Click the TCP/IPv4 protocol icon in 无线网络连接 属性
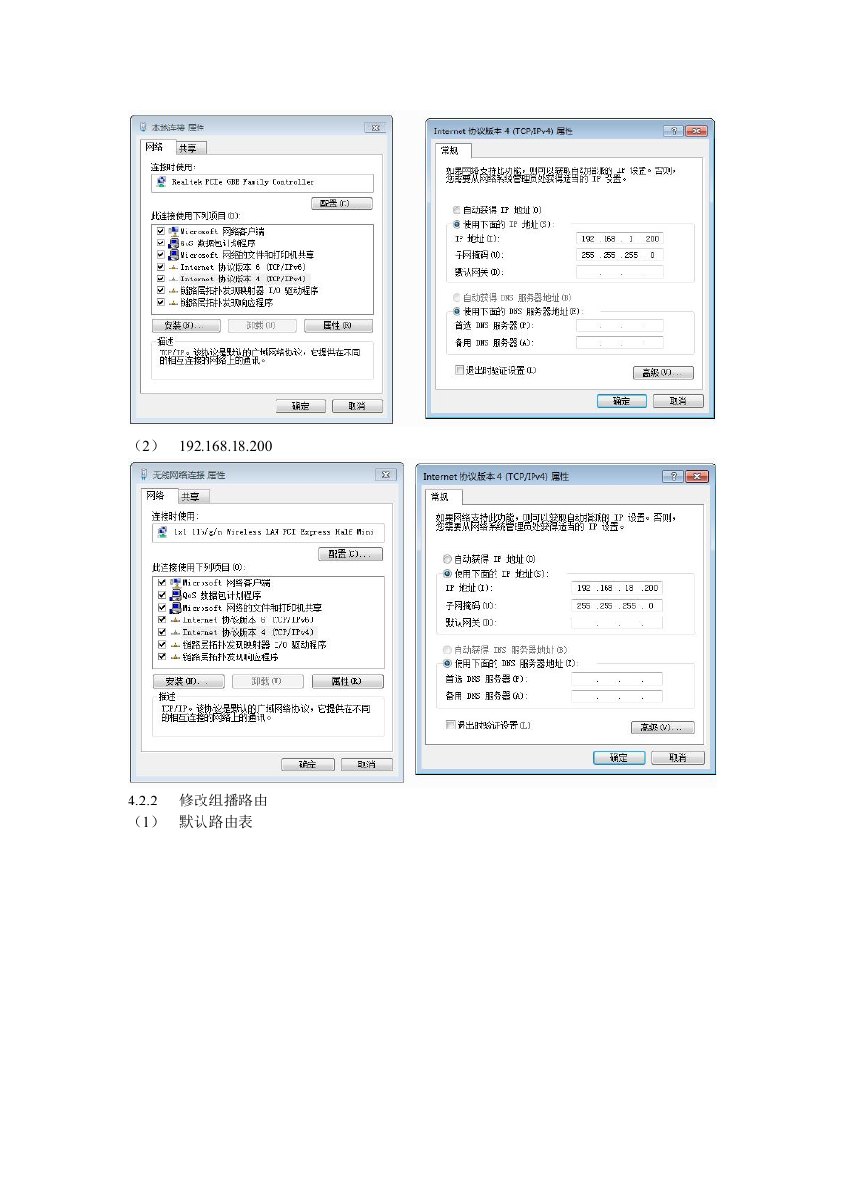Screen dimensions: 846x1196 (x=175, y=632)
